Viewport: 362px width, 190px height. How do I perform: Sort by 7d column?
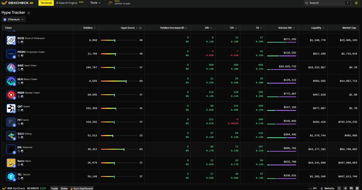[x=259, y=28]
